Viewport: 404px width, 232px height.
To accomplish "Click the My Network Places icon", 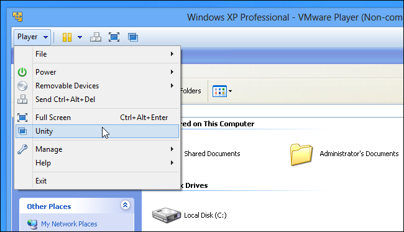I will [x=32, y=225].
